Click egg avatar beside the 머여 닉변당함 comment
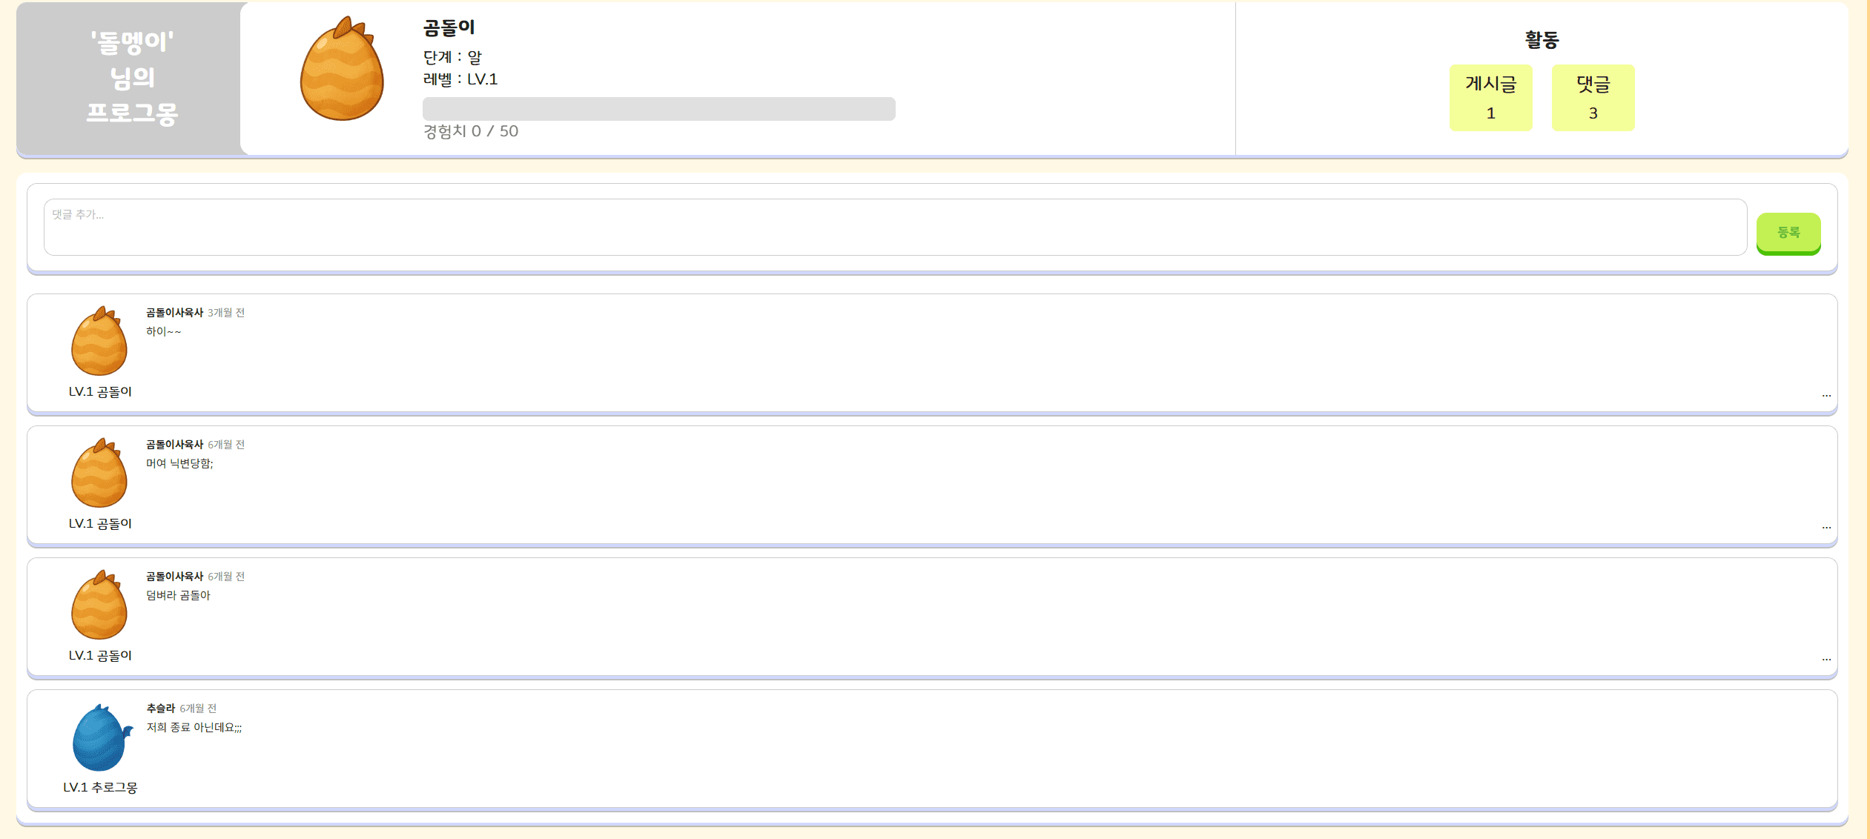 tap(99, 474)
